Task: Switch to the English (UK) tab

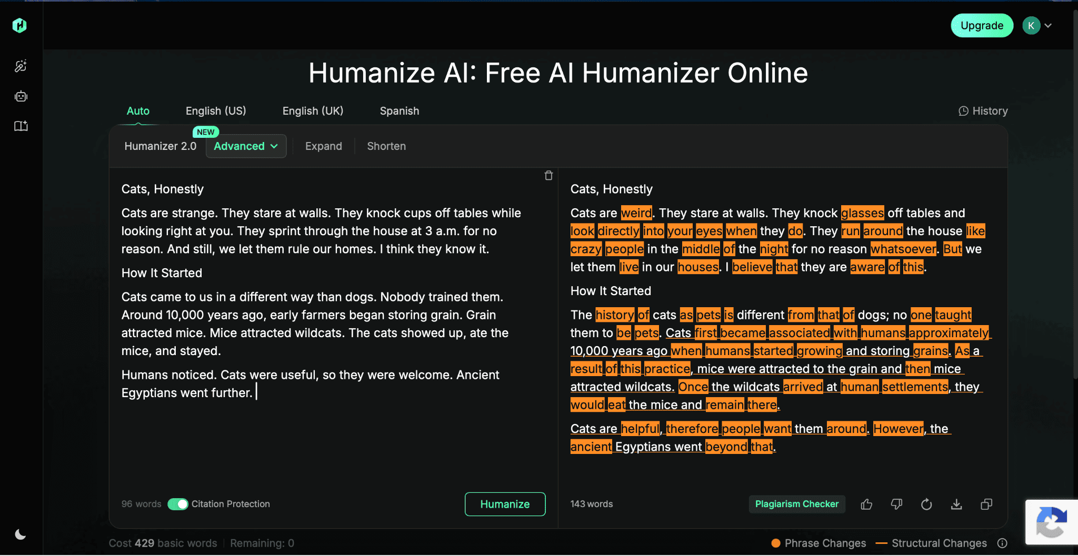Action: tap(313, 111)
